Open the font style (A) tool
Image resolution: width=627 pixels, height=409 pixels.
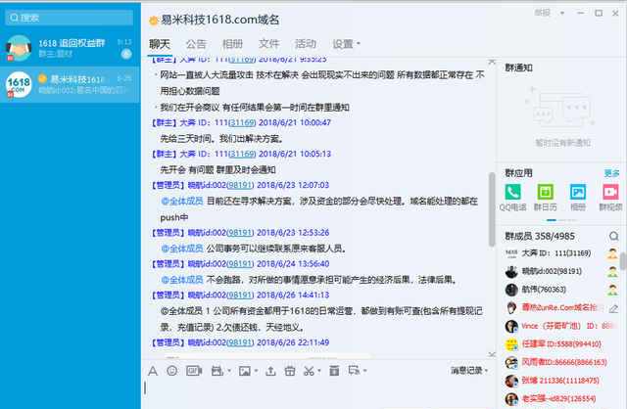pyautogui.click(x=153, y=371)
